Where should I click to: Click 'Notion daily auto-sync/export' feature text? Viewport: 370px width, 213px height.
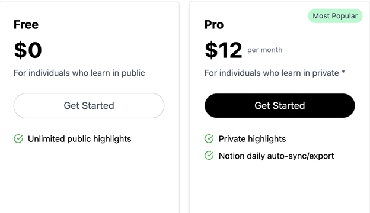(x=276, y=156)
